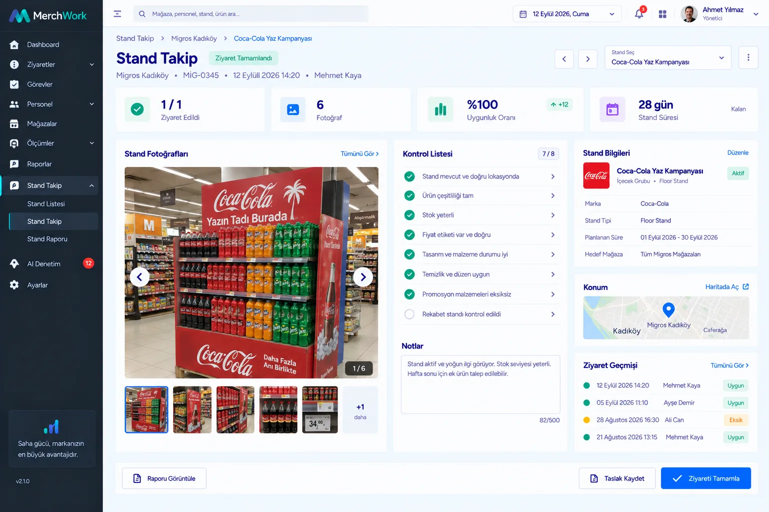This screenshot has width=769, height=512.
Task: Click the calendar icon in date picker
Action: [x=523, y=14]
